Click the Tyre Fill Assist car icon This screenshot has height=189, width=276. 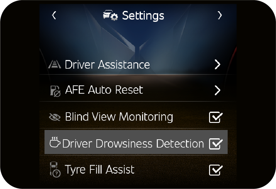(55, 169)
